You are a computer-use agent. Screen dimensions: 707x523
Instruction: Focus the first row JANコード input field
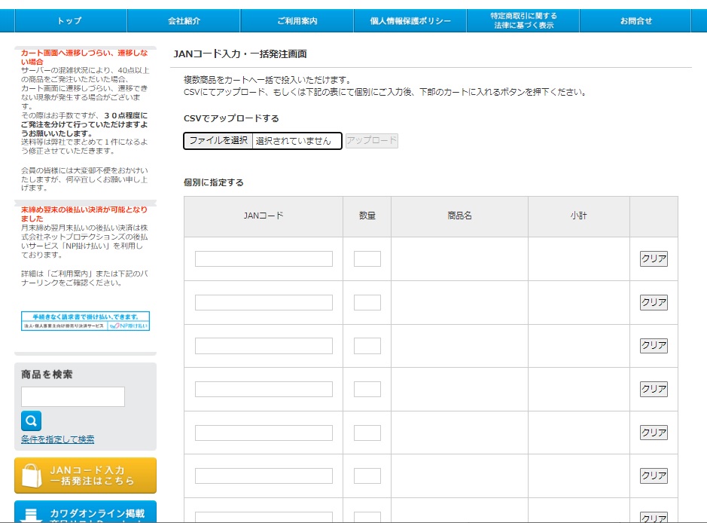coord(264,259)
